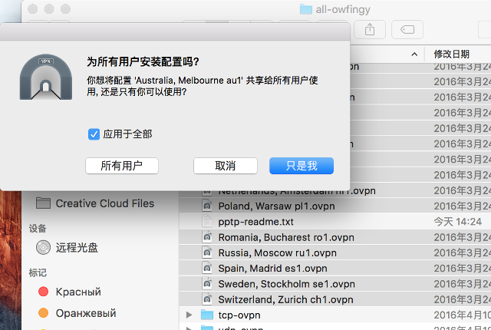Viewport: 491px width, 330px height.
Task: Click the Russia, Moscow ru1.ovpn icon
Action: coord(207,252)
